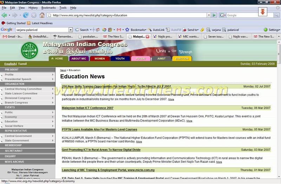Open the Bookmarks menu
This screenshot has height=184, width=281.
tap(48, 7)
